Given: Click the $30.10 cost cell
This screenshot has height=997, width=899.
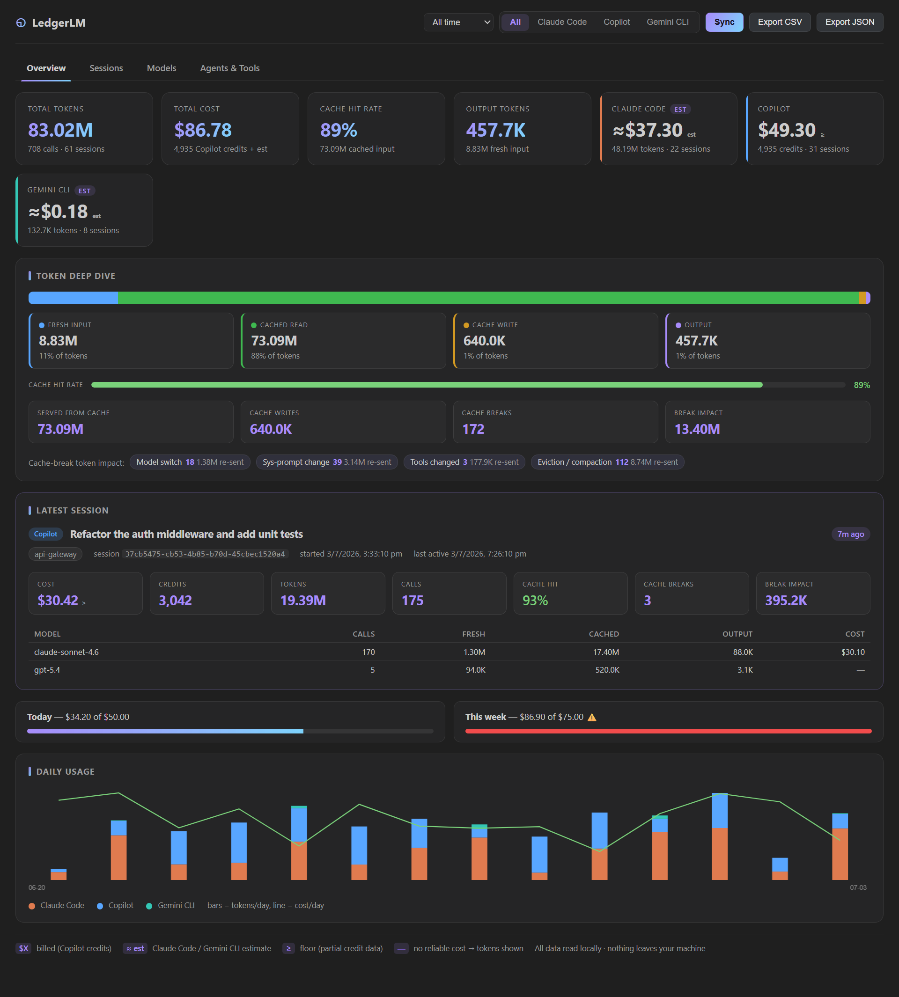Looking at the screenshot, I should click(853, 652).
